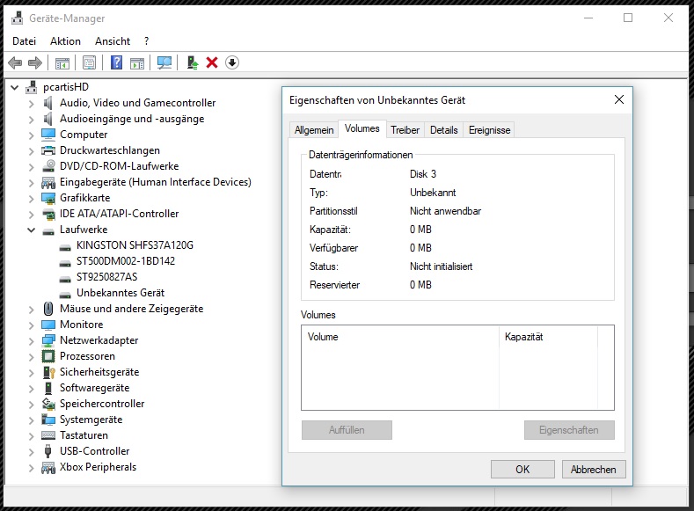Image resolution: width=694 pixels, height=511 pixels.
Task: Click the blue question mark help icon
Action: [x=116, y=62]
